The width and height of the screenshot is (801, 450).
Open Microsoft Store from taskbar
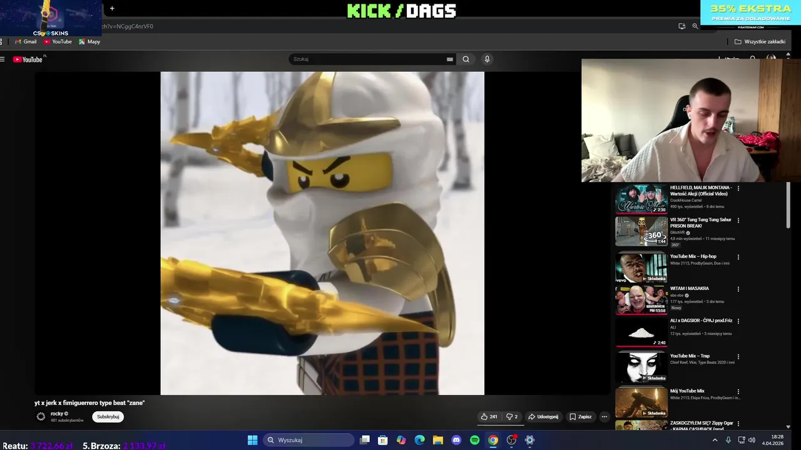[383, 440]
